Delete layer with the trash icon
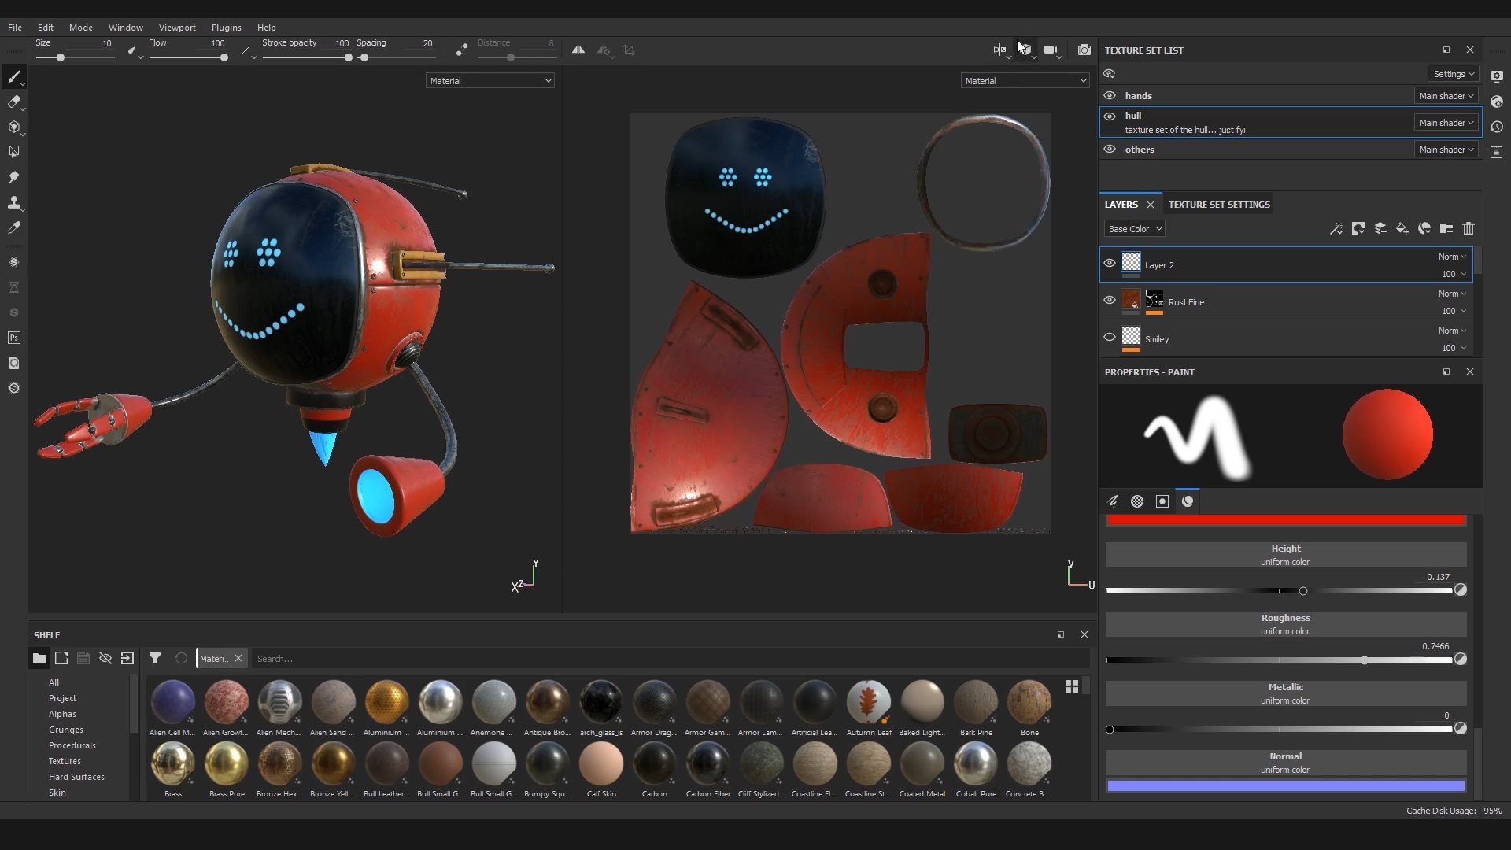Image resolution: width=1511 pixels, height=850 pixels. 1468,229
